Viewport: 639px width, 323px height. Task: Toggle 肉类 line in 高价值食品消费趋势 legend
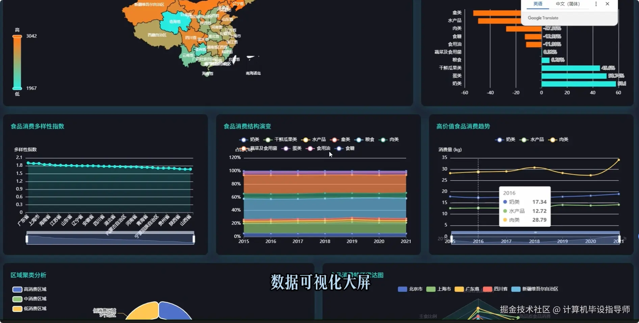click(558, 139)
